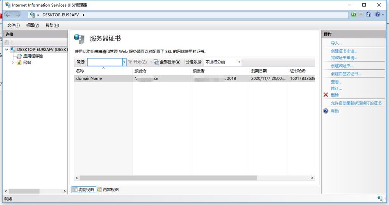This screenshot has width=389, height=205.
Task: Click left arrow of certificate list scrollbar
Action: point(77,178)
